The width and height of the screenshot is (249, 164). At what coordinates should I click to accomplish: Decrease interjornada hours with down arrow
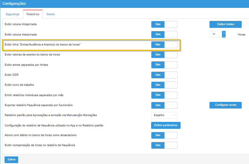224,36
